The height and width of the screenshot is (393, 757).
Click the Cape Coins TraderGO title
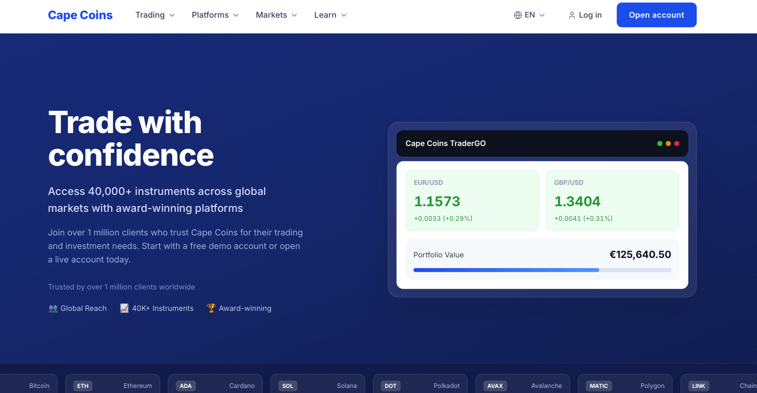tap(445, 143)
